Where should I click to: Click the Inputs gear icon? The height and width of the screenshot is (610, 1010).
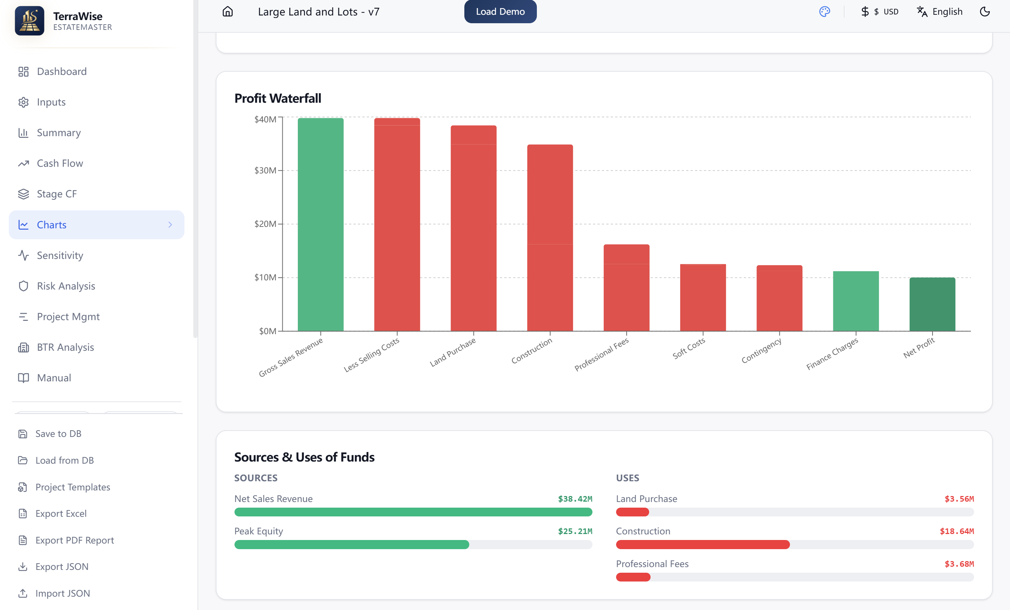23,102
